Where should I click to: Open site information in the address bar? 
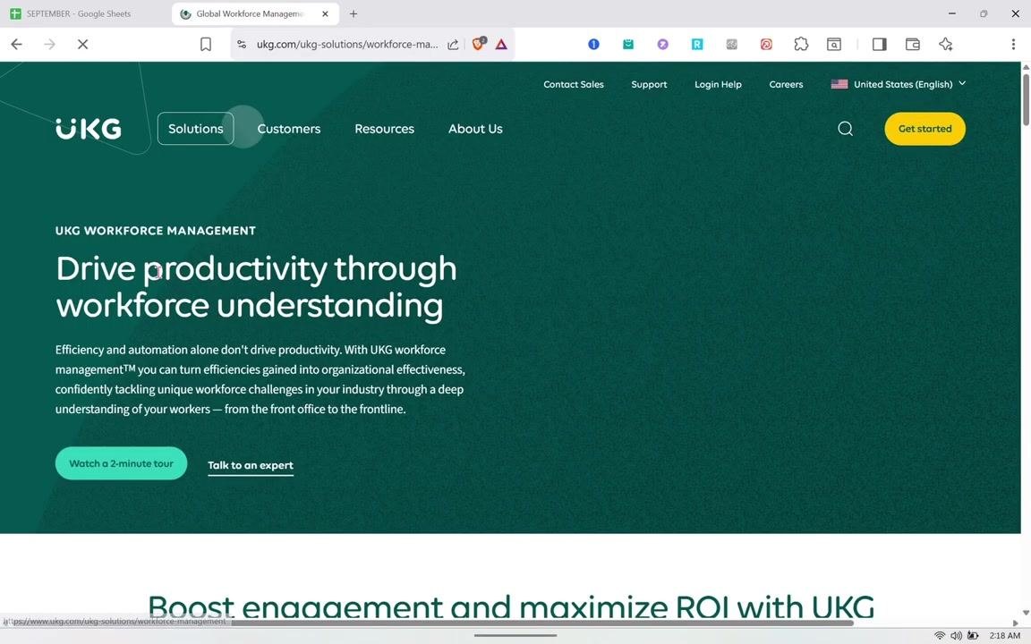(x=242, y=44)
